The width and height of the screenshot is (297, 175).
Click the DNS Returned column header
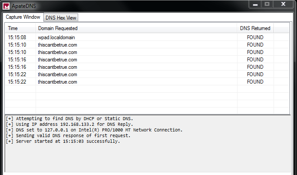[x=255, y=28]
